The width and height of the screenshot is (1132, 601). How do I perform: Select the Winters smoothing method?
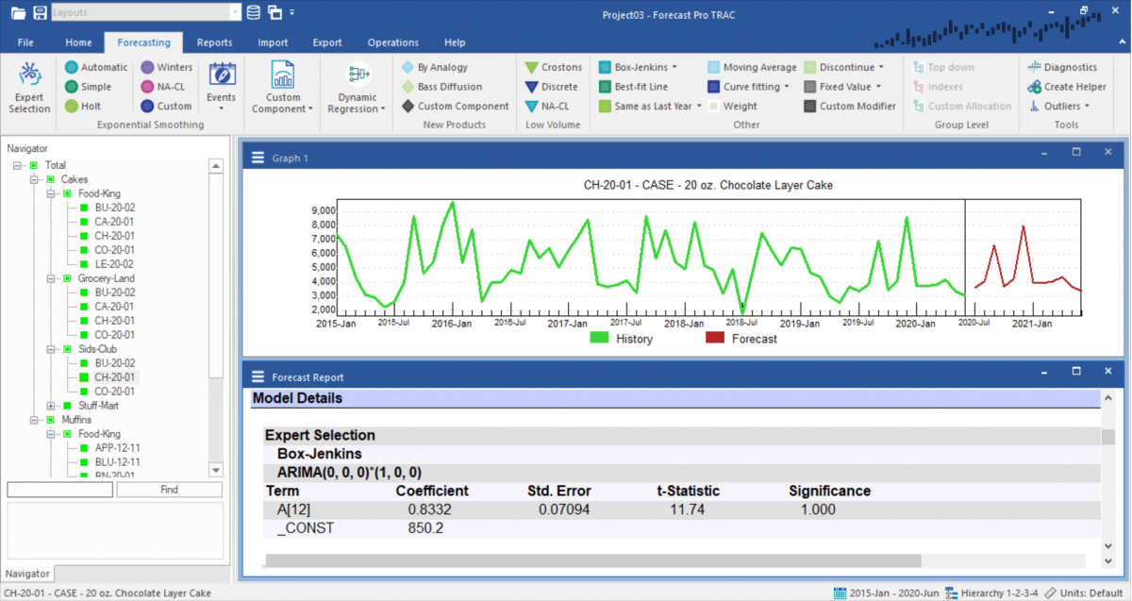pyautogui.click(x=167, y=67)
